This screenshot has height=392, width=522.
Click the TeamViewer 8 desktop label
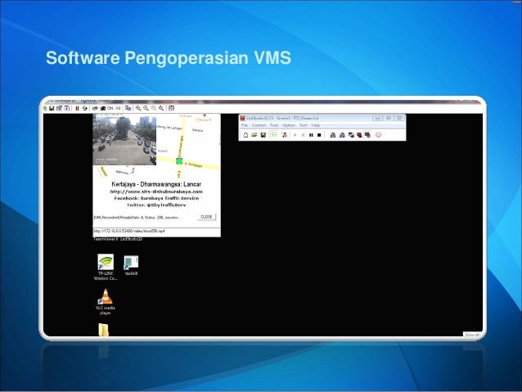[106, 239]
